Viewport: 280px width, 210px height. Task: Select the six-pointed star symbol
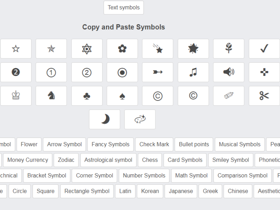point(87,49)
